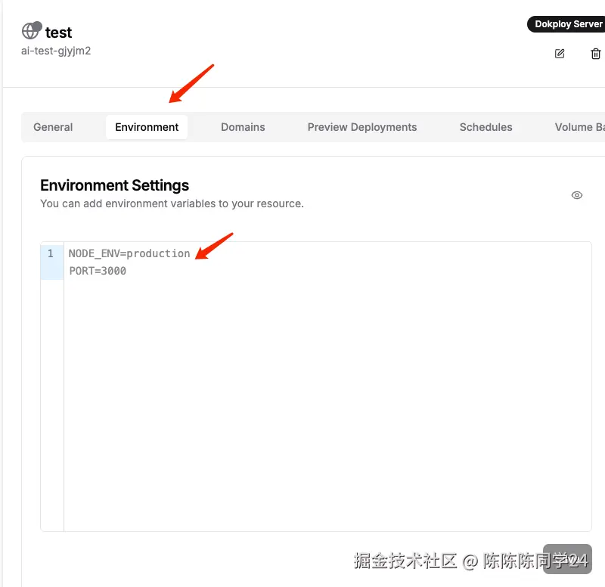
Task: Open the Preview Deployments tab
Action: point(362,127)
